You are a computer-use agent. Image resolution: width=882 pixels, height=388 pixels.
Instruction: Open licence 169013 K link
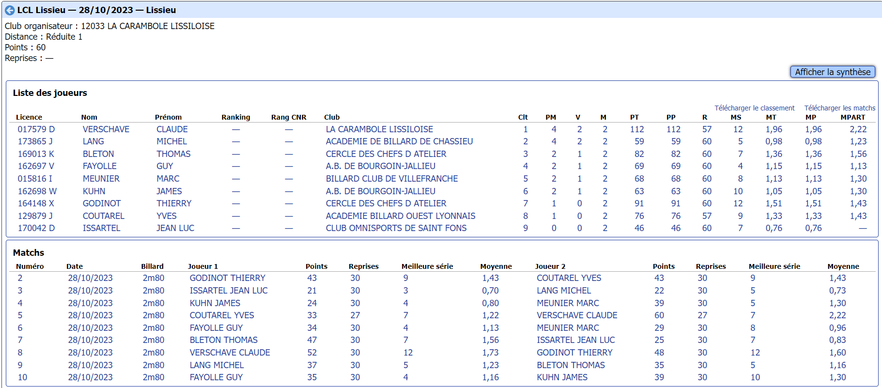36,154
